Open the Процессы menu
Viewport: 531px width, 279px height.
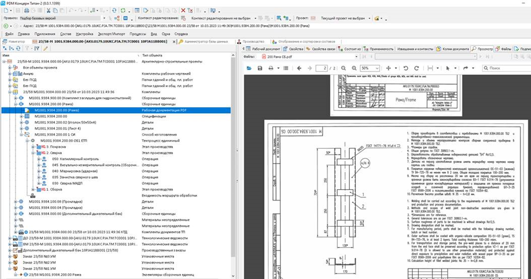(138, 34)
